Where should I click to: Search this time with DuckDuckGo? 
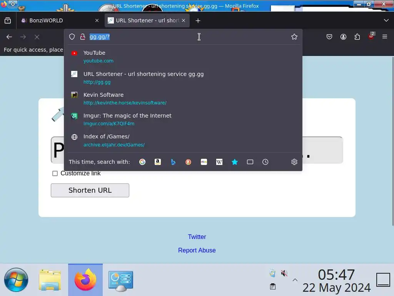pos(188,162)
